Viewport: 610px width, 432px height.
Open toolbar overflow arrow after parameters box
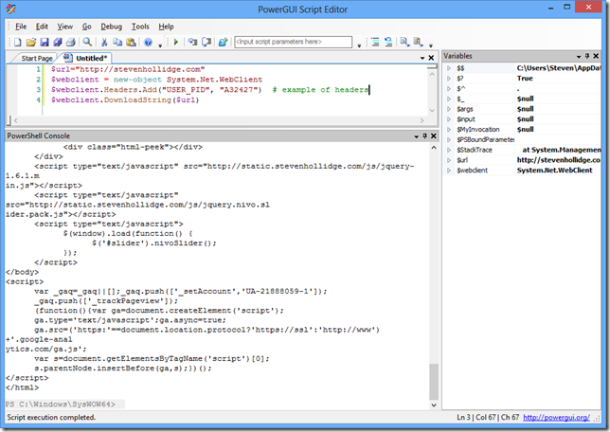[359, 45]
